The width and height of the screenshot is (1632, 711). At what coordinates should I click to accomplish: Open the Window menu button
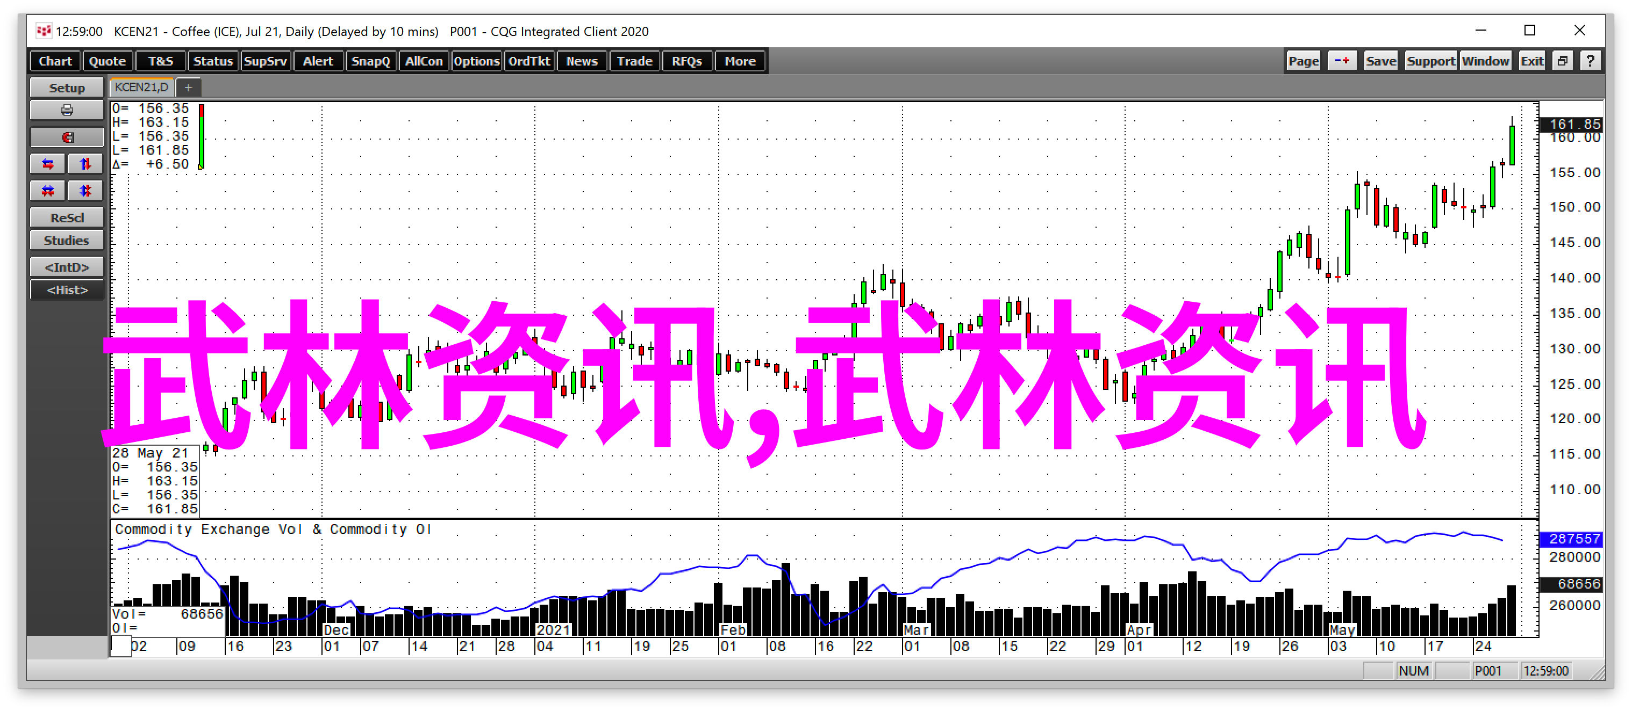pos(1485,61)
